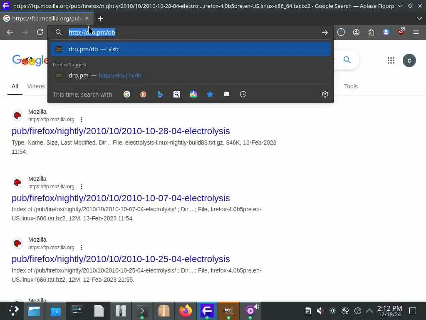Screen dimensions: 426x320
Task: Open a new browser tab
Action: tap(101, 18)
